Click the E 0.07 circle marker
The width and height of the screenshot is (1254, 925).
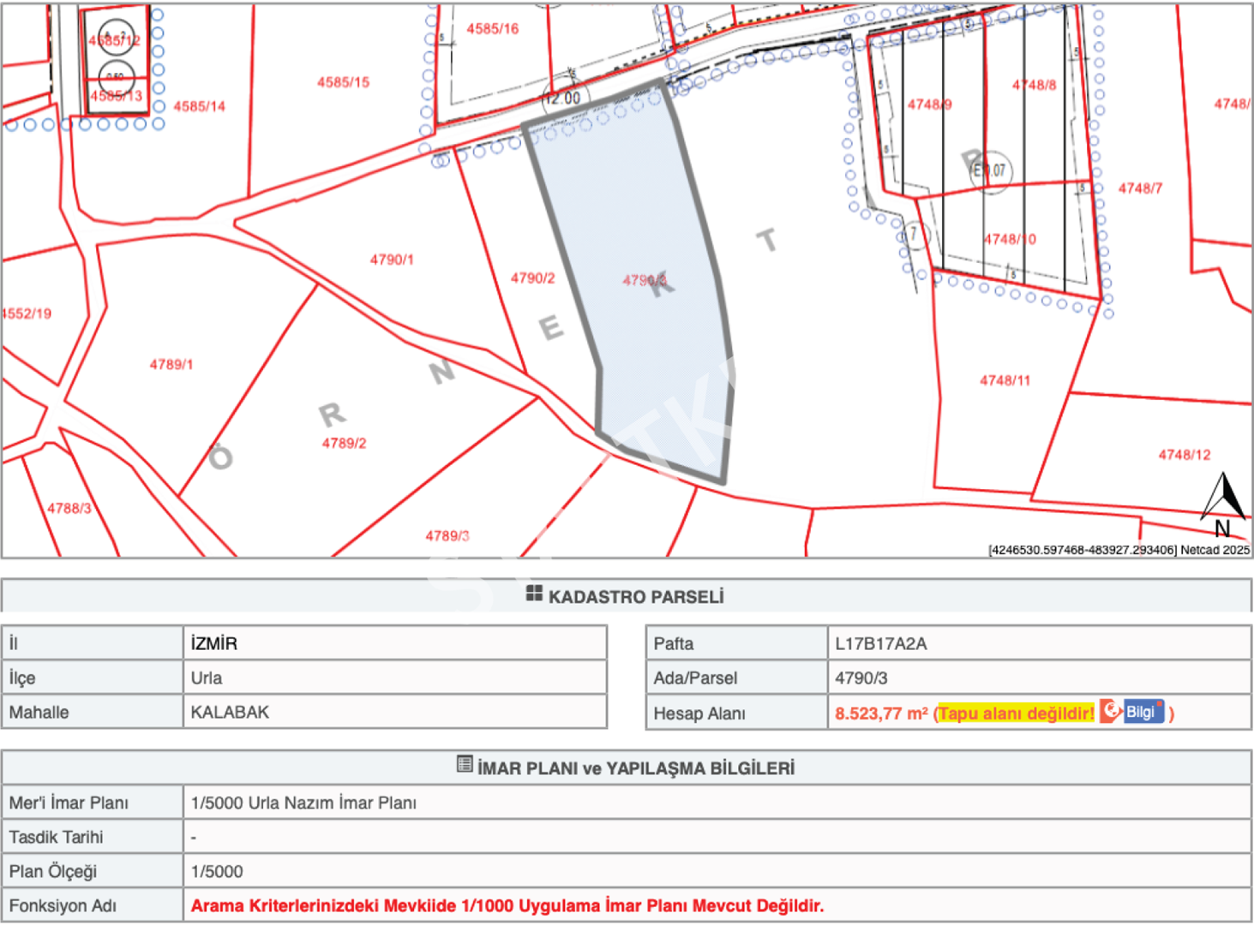991,171
